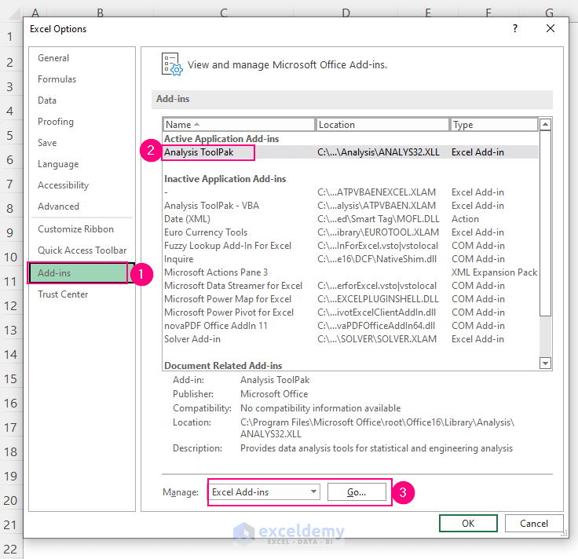
Task: Select row 22 header in worksheet
Action: [x=10, y=549]
